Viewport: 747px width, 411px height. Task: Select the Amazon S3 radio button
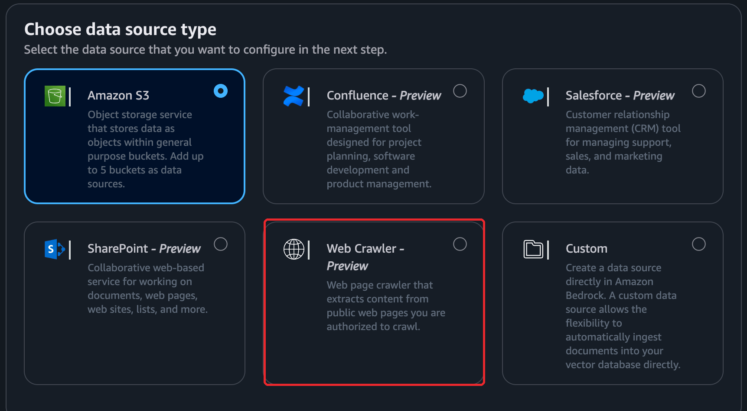tap(221, 91)
